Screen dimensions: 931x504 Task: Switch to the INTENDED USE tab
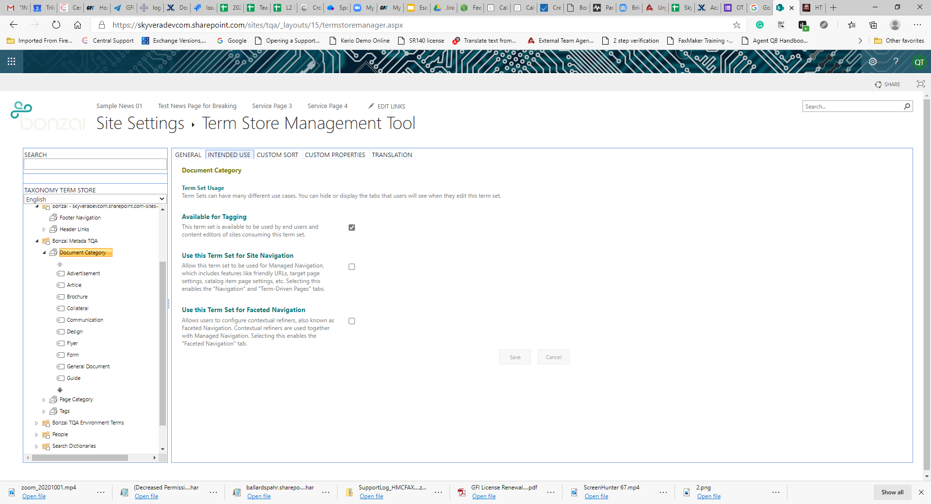point(229,155)
